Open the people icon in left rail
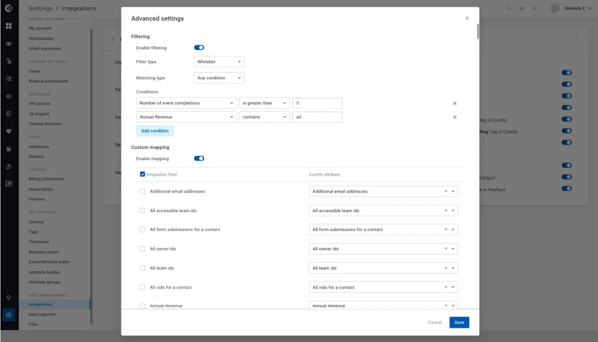Viewport: 598px width, 342px height. coord(9,44)
